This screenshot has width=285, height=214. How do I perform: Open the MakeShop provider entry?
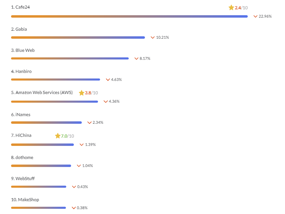point(27,200)
